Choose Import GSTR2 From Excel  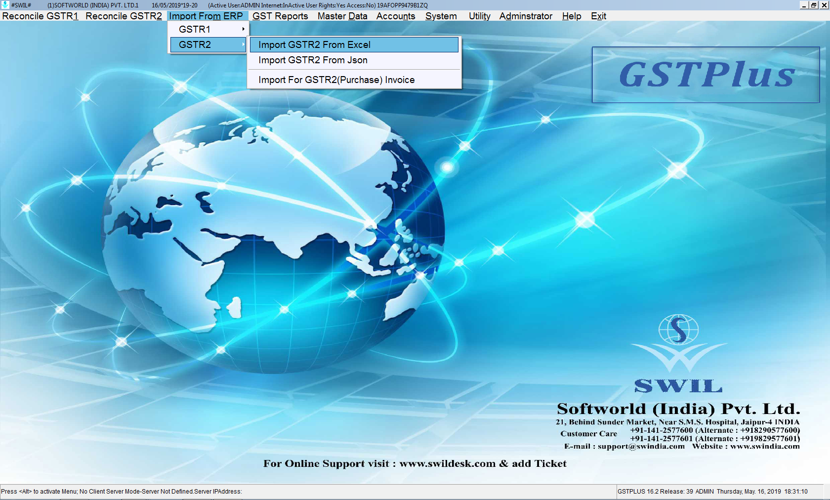point(354,44)
